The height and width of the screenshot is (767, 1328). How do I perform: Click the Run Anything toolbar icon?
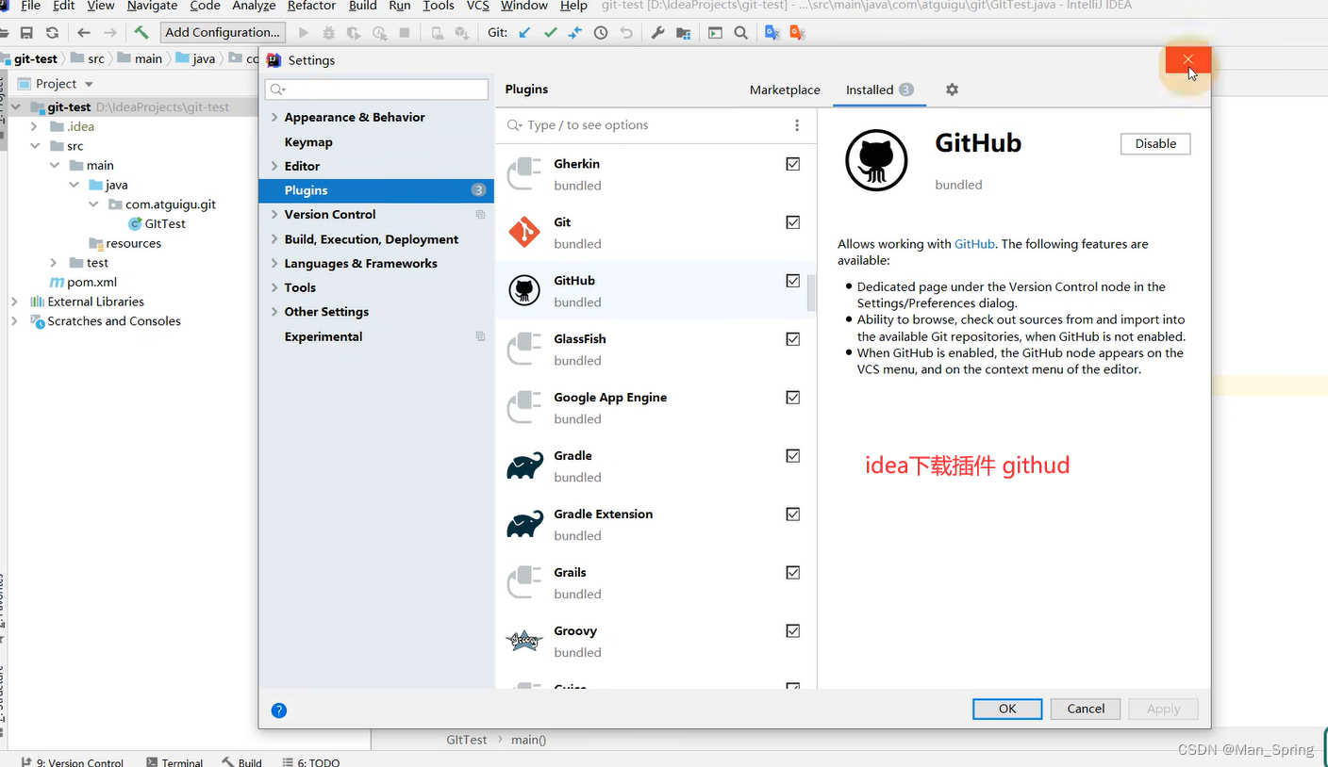(x=716, y=33)
